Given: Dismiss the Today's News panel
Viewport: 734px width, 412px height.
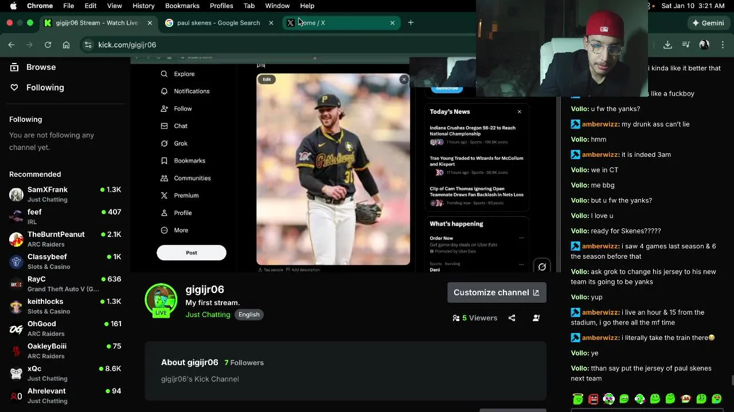Looking at the screenshot, I should (520, 112).
